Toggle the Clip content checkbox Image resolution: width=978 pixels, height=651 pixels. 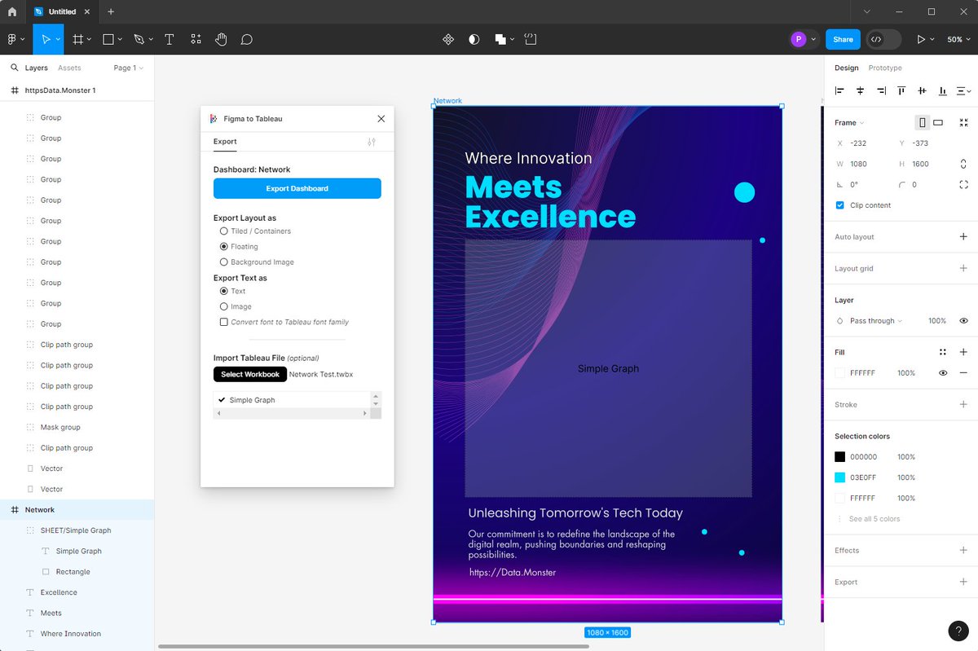(840, 205)
